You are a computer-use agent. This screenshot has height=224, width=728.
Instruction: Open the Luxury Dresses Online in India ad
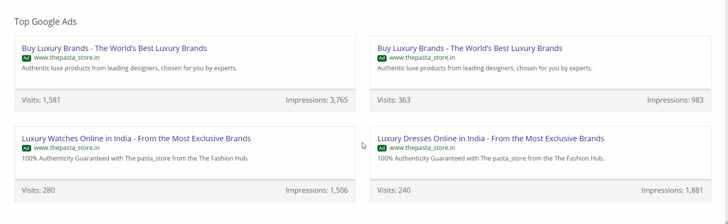[491, 138]
